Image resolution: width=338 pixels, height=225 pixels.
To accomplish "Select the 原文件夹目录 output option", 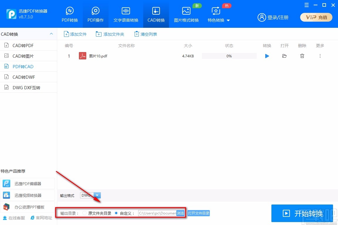I will [x=84, y=213].
